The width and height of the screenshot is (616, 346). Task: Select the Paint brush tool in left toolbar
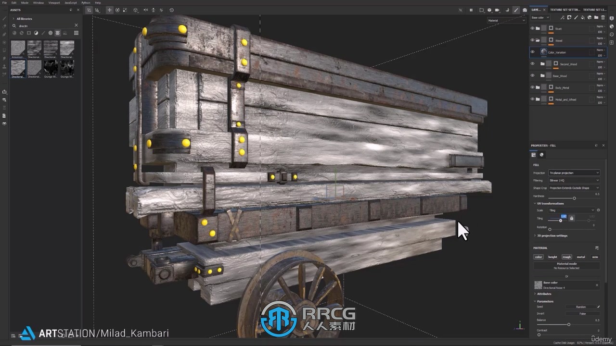click(x=4, y=18)
